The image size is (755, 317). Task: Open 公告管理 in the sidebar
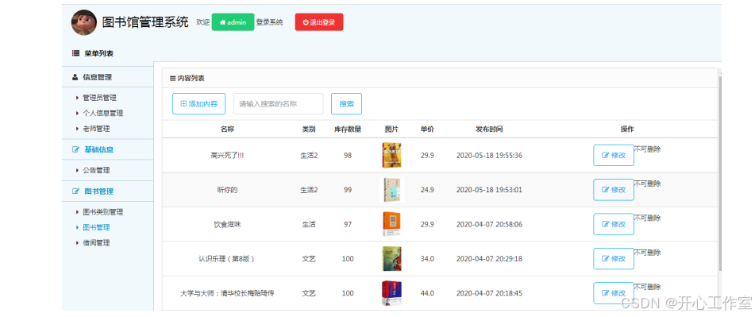click(x=96, y=170)
